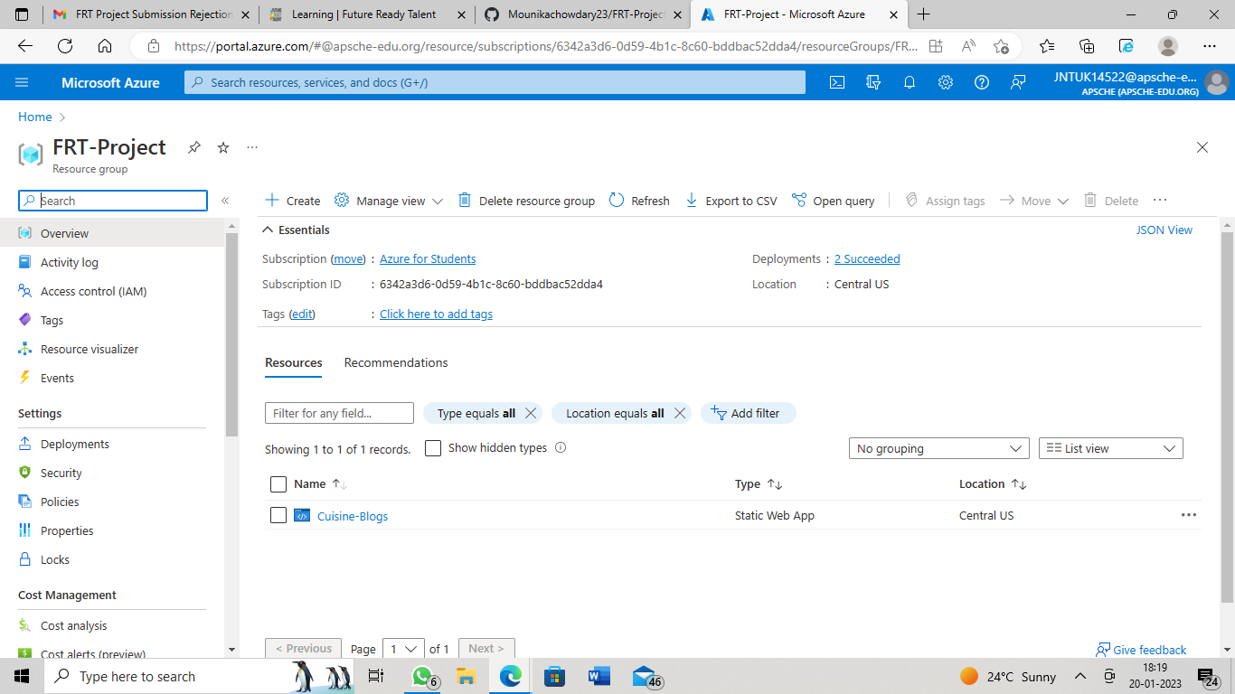1235x694 pixels.
Task: Open the Azure Settings gear icon
Action: 946,82
